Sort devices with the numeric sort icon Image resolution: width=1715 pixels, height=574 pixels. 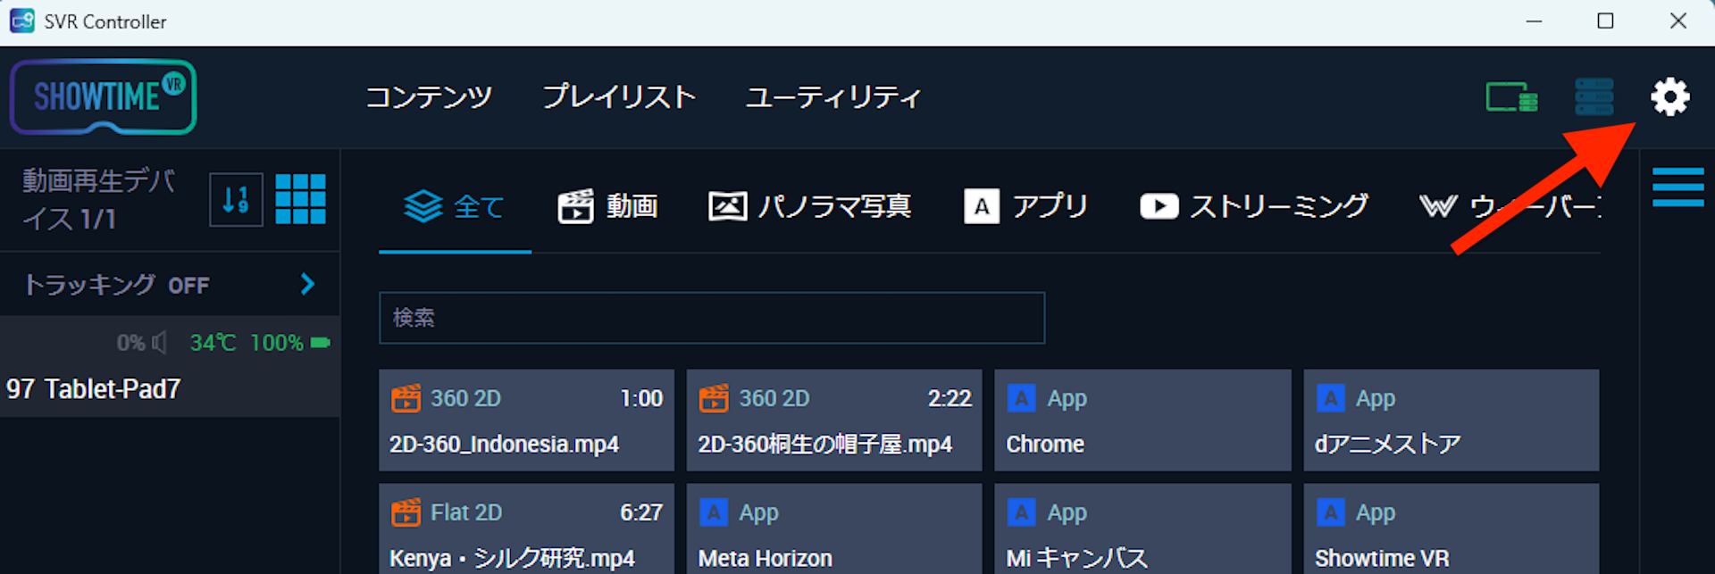[x=236, y=199]
